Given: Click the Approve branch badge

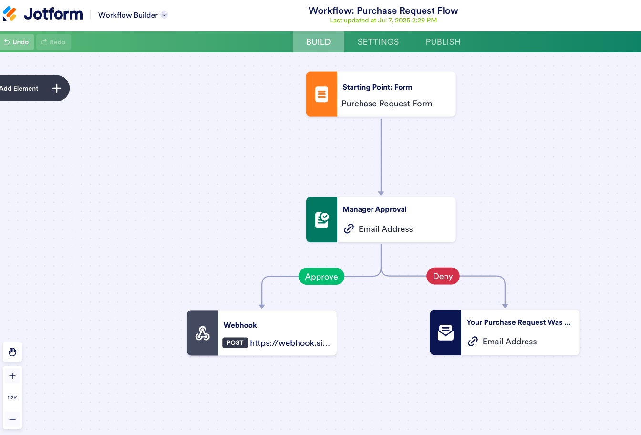Looking at the screenshot, I should (x=321, y=276).
